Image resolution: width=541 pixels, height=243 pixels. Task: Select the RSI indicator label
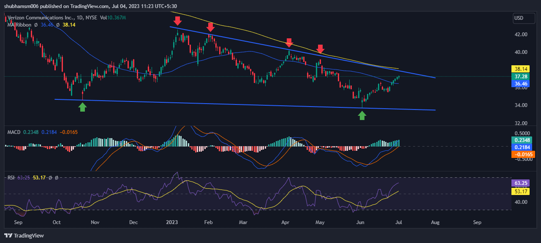(x=11, y=178)
